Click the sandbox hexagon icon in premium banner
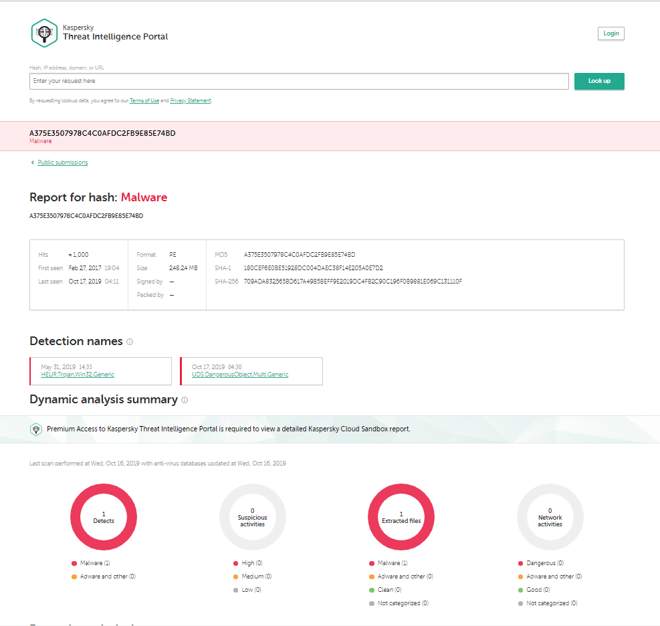 point(36,429)
